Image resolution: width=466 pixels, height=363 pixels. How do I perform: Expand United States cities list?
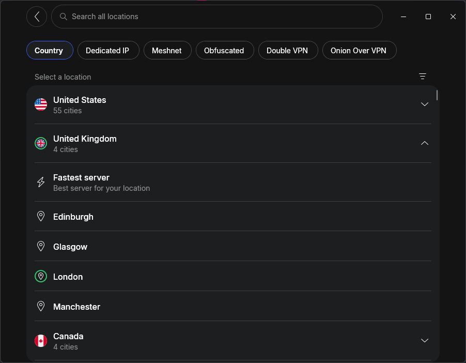[424, 104]
